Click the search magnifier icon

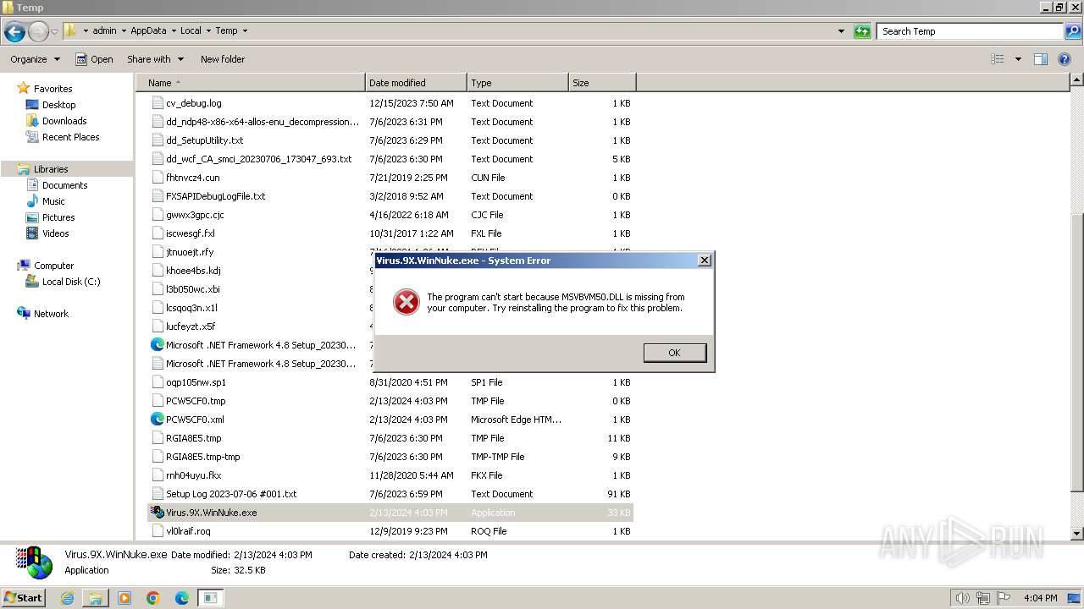point(1073,31)
